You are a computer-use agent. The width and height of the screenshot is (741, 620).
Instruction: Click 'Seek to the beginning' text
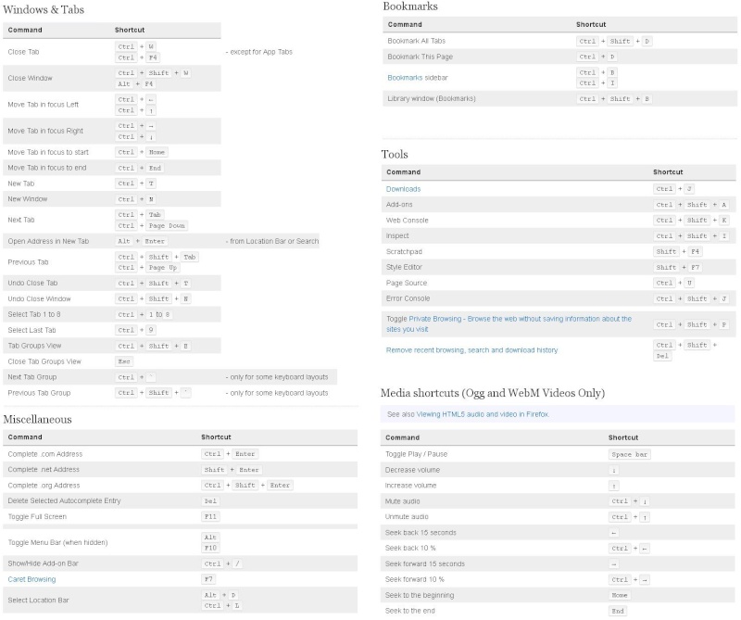point(420,595)
